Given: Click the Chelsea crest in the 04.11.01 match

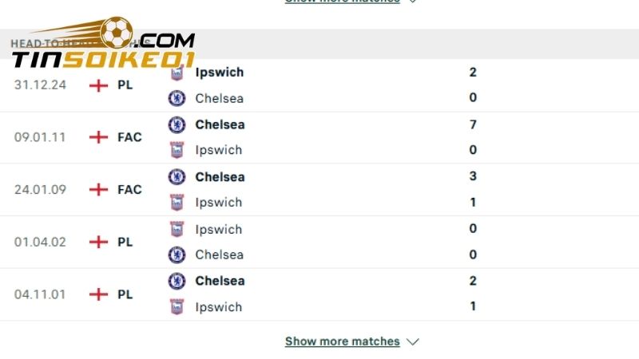Looking at the screenshot, I should pyautogui.click(x=177, y=281).
